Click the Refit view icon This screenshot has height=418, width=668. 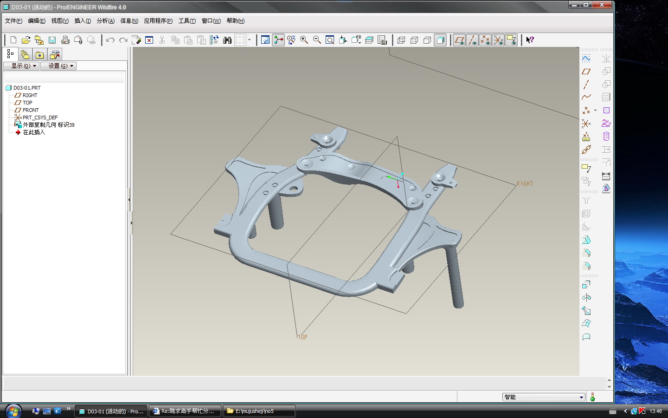(330, 40)
